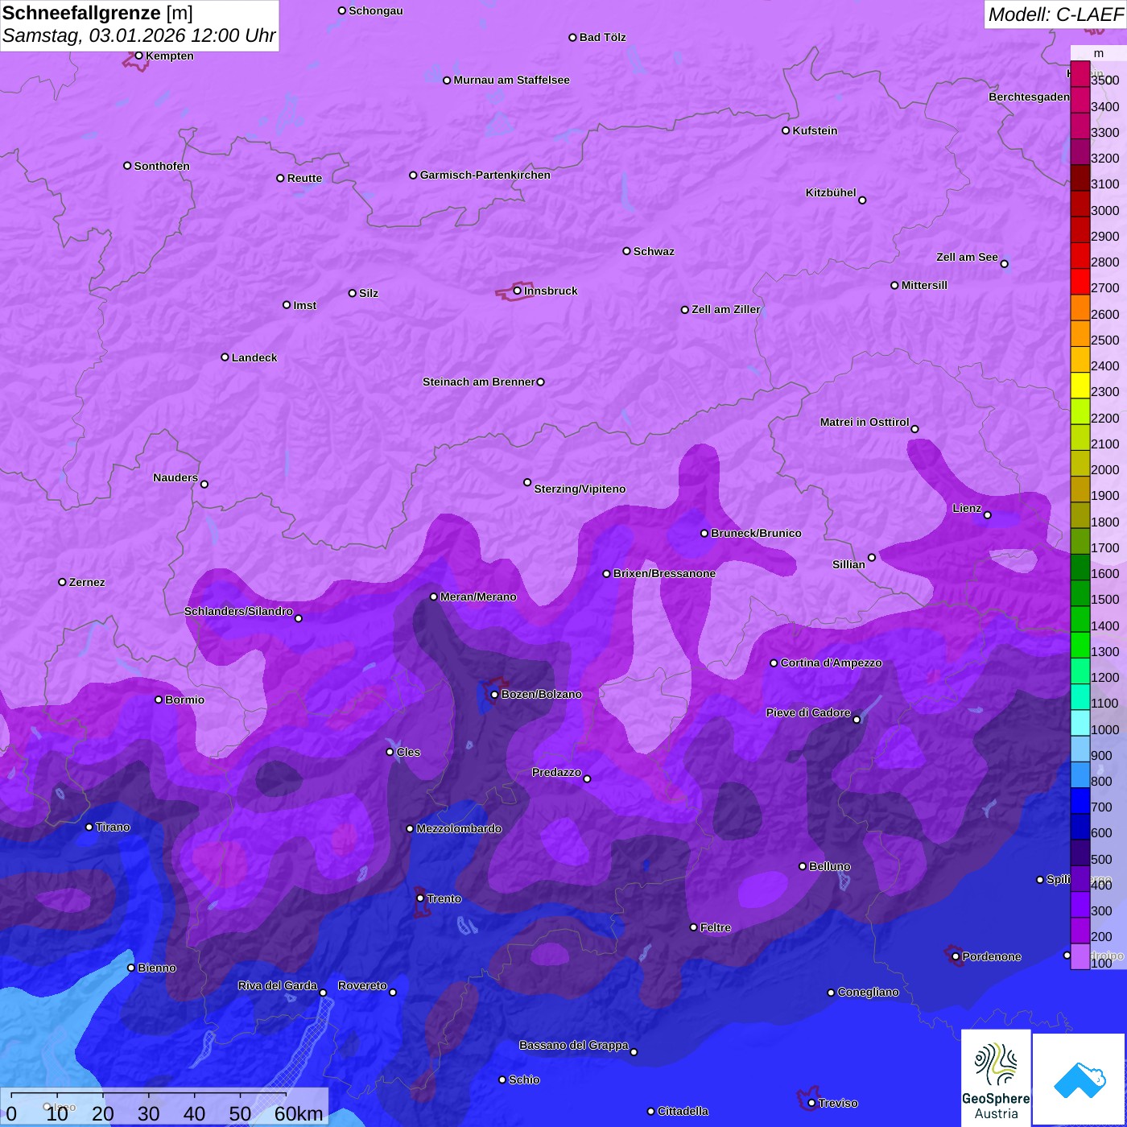Image resolution: width=1127 pixels, height=1127 pixels.
Task: Click the 'Nauders' label
Action: [175, 477]
